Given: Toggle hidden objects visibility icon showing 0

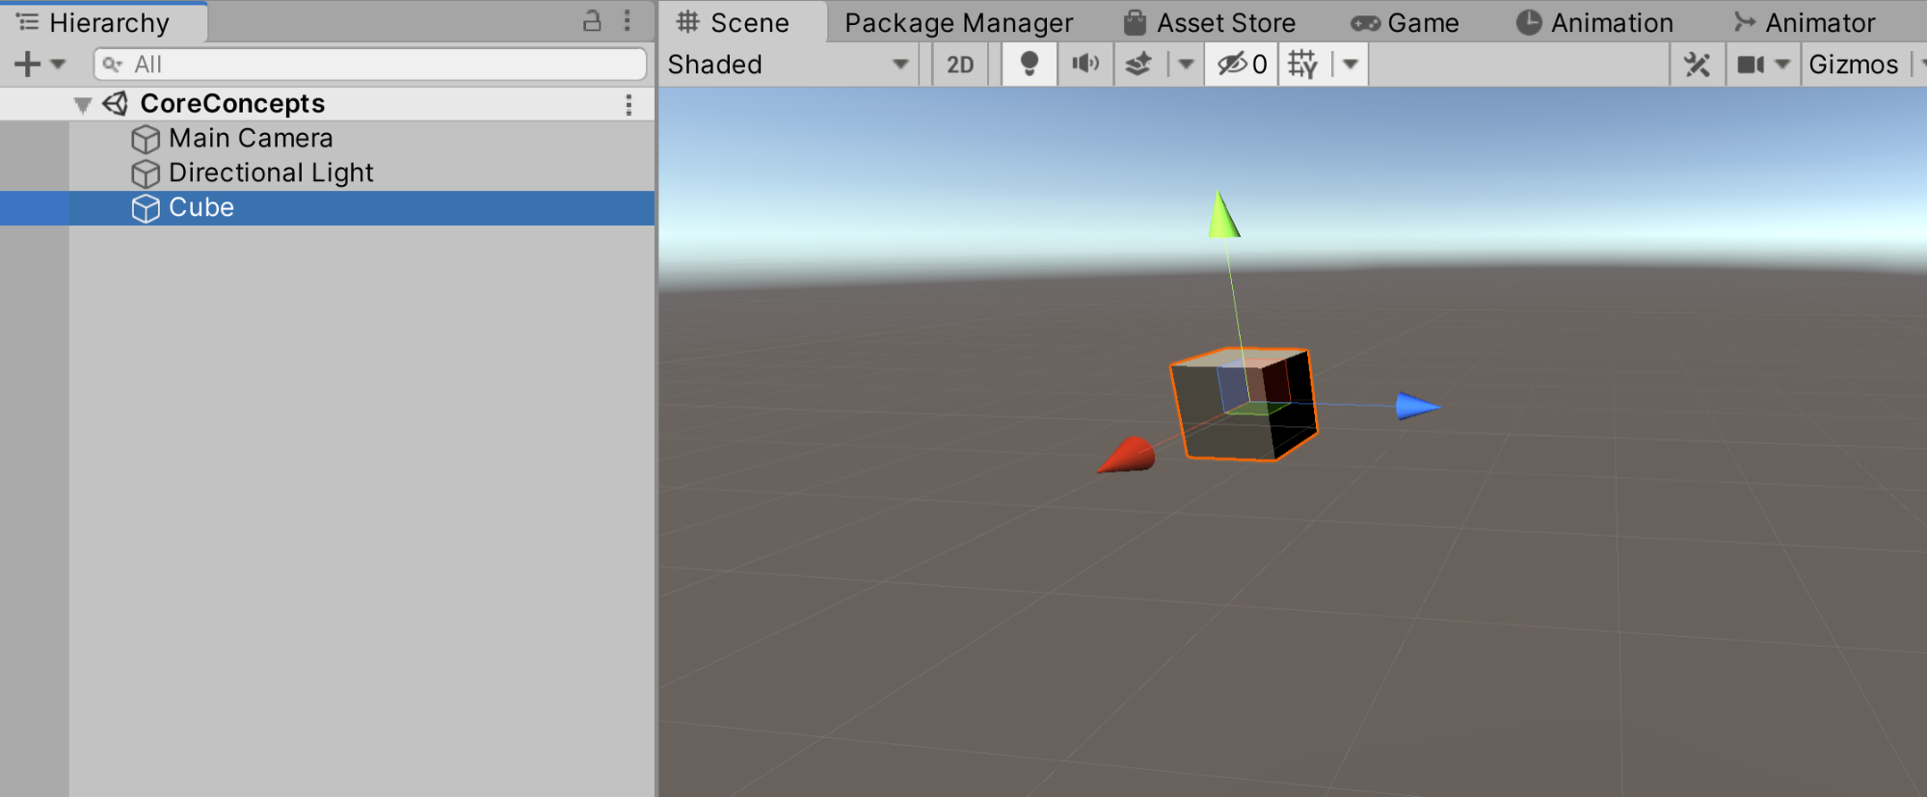Looking at the screenshot, I should [1242, 65].
